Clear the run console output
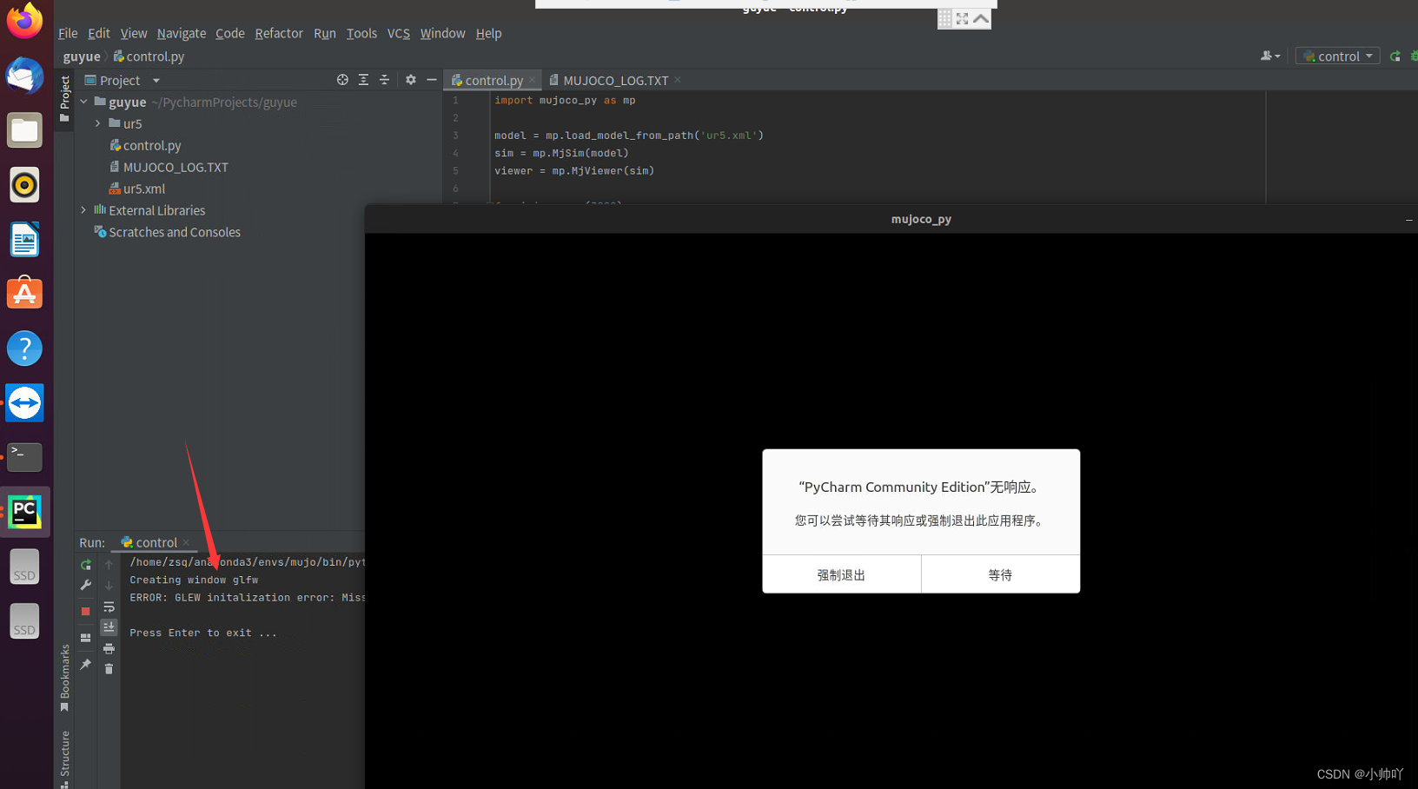Screen dimensions: 1418x789 [109, 669]
